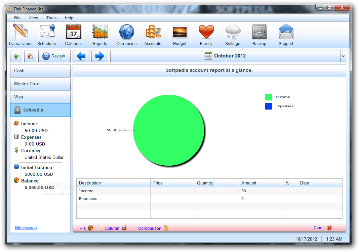
Task: Click the % column header
Action: [290, 183]
